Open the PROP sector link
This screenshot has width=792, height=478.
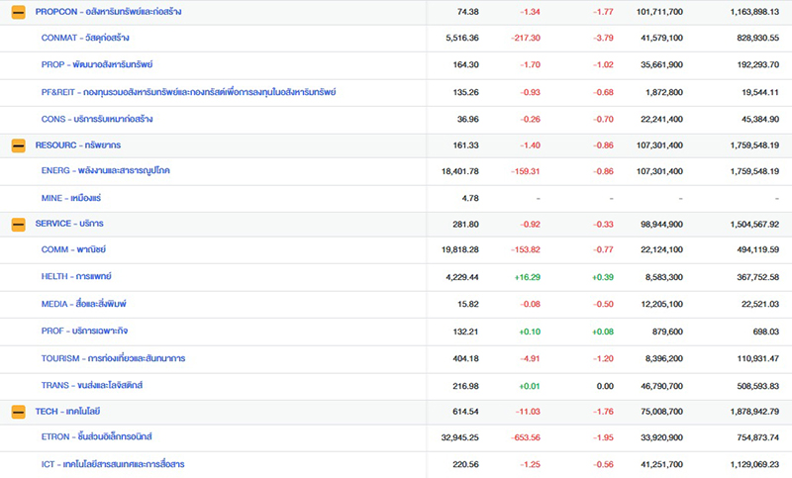pos(97,64)
